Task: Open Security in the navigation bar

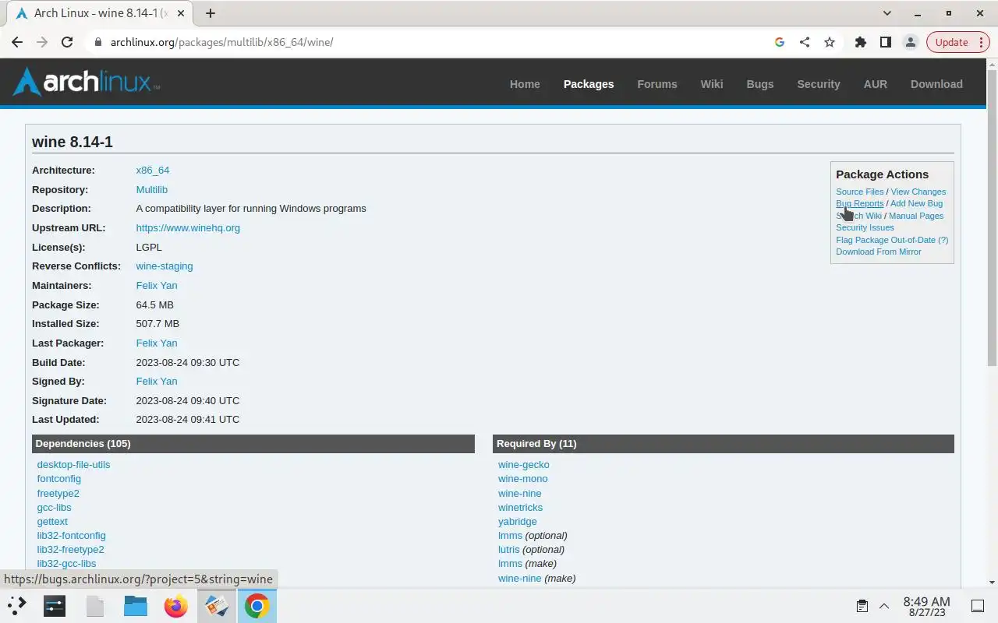Action: (819, 84)
